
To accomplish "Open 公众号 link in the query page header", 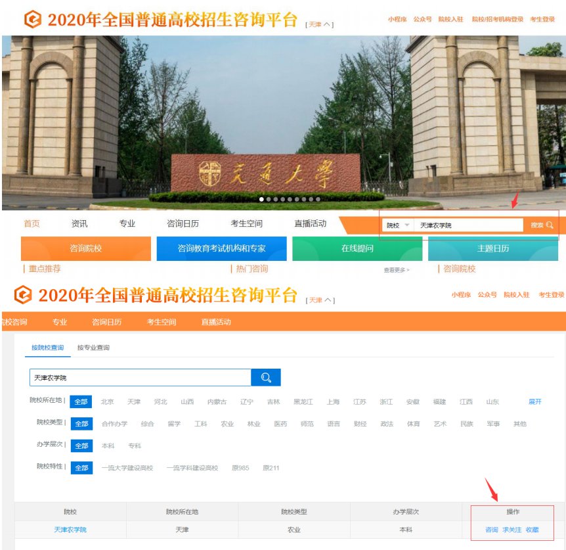I will [487, 294].
